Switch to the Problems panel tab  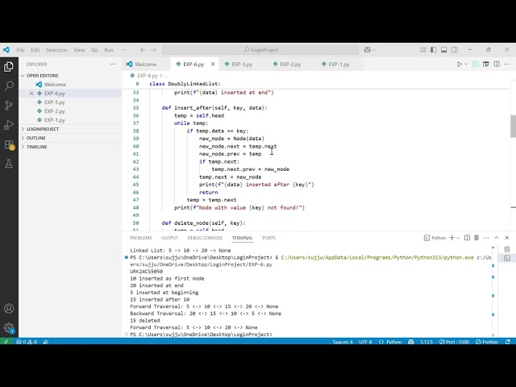pyautogui.click(x=140, y=238)
